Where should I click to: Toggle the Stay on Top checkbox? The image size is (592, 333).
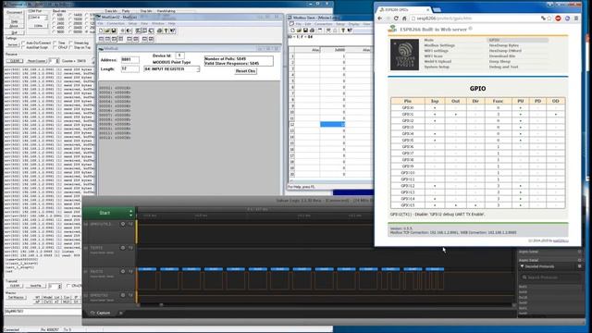click(x=71, y=47)
